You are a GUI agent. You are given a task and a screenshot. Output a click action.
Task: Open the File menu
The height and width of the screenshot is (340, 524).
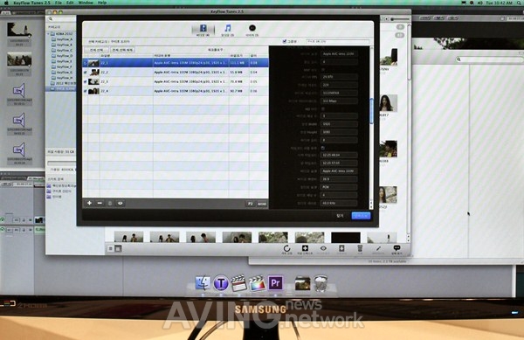click(59, 3)
